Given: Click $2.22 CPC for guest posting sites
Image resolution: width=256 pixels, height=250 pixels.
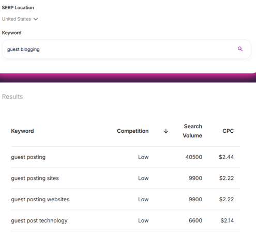Looking at the screenshot, I should (x=227, y=178).
